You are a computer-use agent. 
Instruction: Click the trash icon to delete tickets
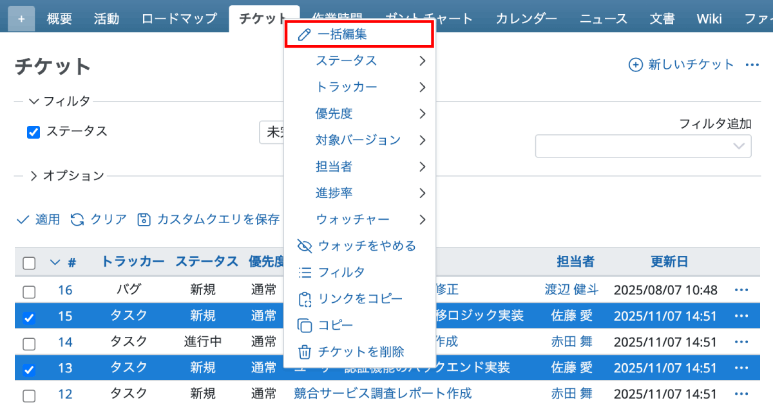[x=304, y=352]
